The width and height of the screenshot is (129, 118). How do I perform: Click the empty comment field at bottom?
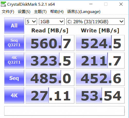64,111
